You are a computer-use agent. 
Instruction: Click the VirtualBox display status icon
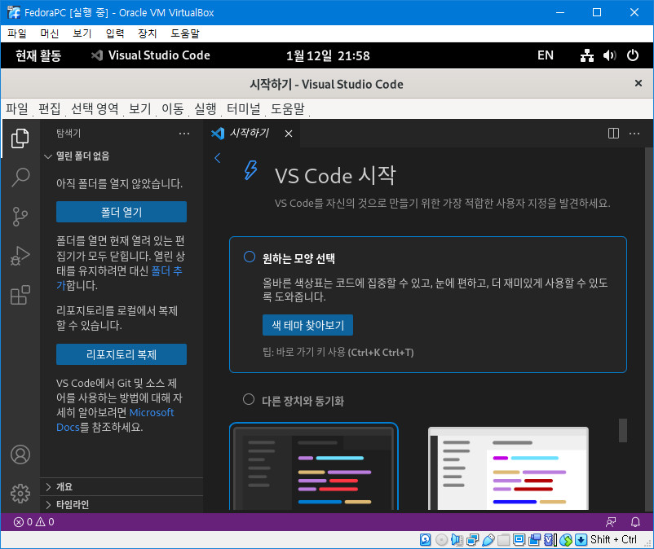519,540
